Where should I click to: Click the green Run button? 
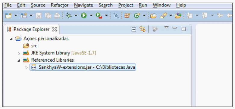point(84,16)
